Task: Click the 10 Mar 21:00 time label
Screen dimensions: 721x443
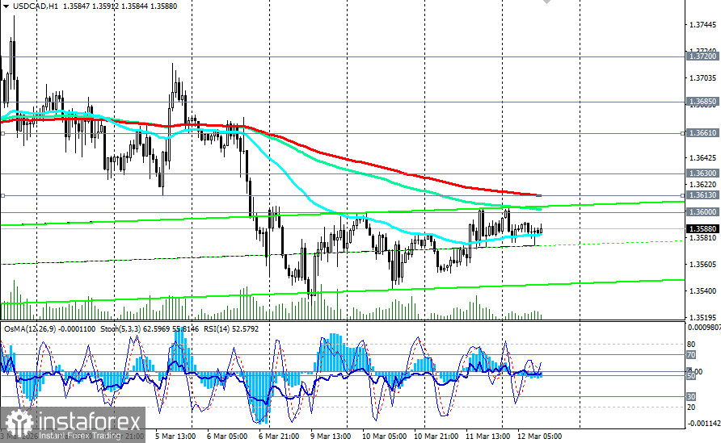Action: (436, 436)
